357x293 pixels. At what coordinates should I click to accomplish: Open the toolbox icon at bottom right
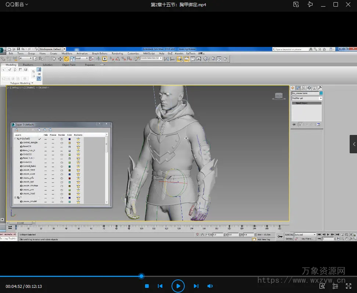(322, 286)
